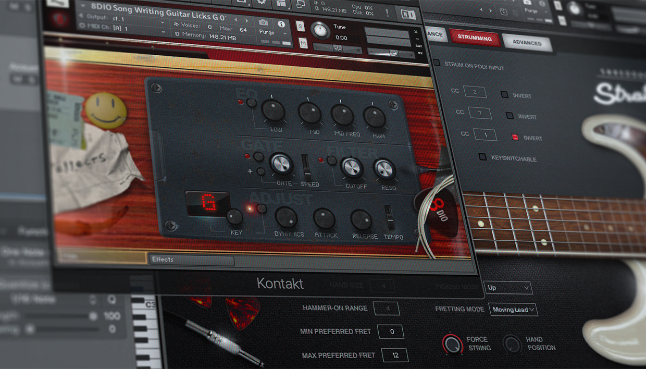Enable Strum On Poly Input checkbox
The image size is (646, 369).
437,63
